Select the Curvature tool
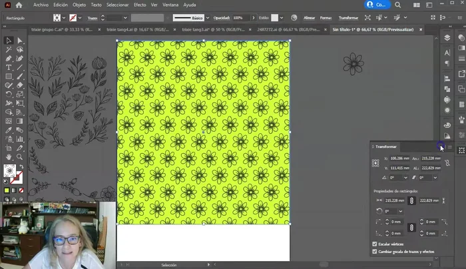466x269 pixels. [19, 59]
